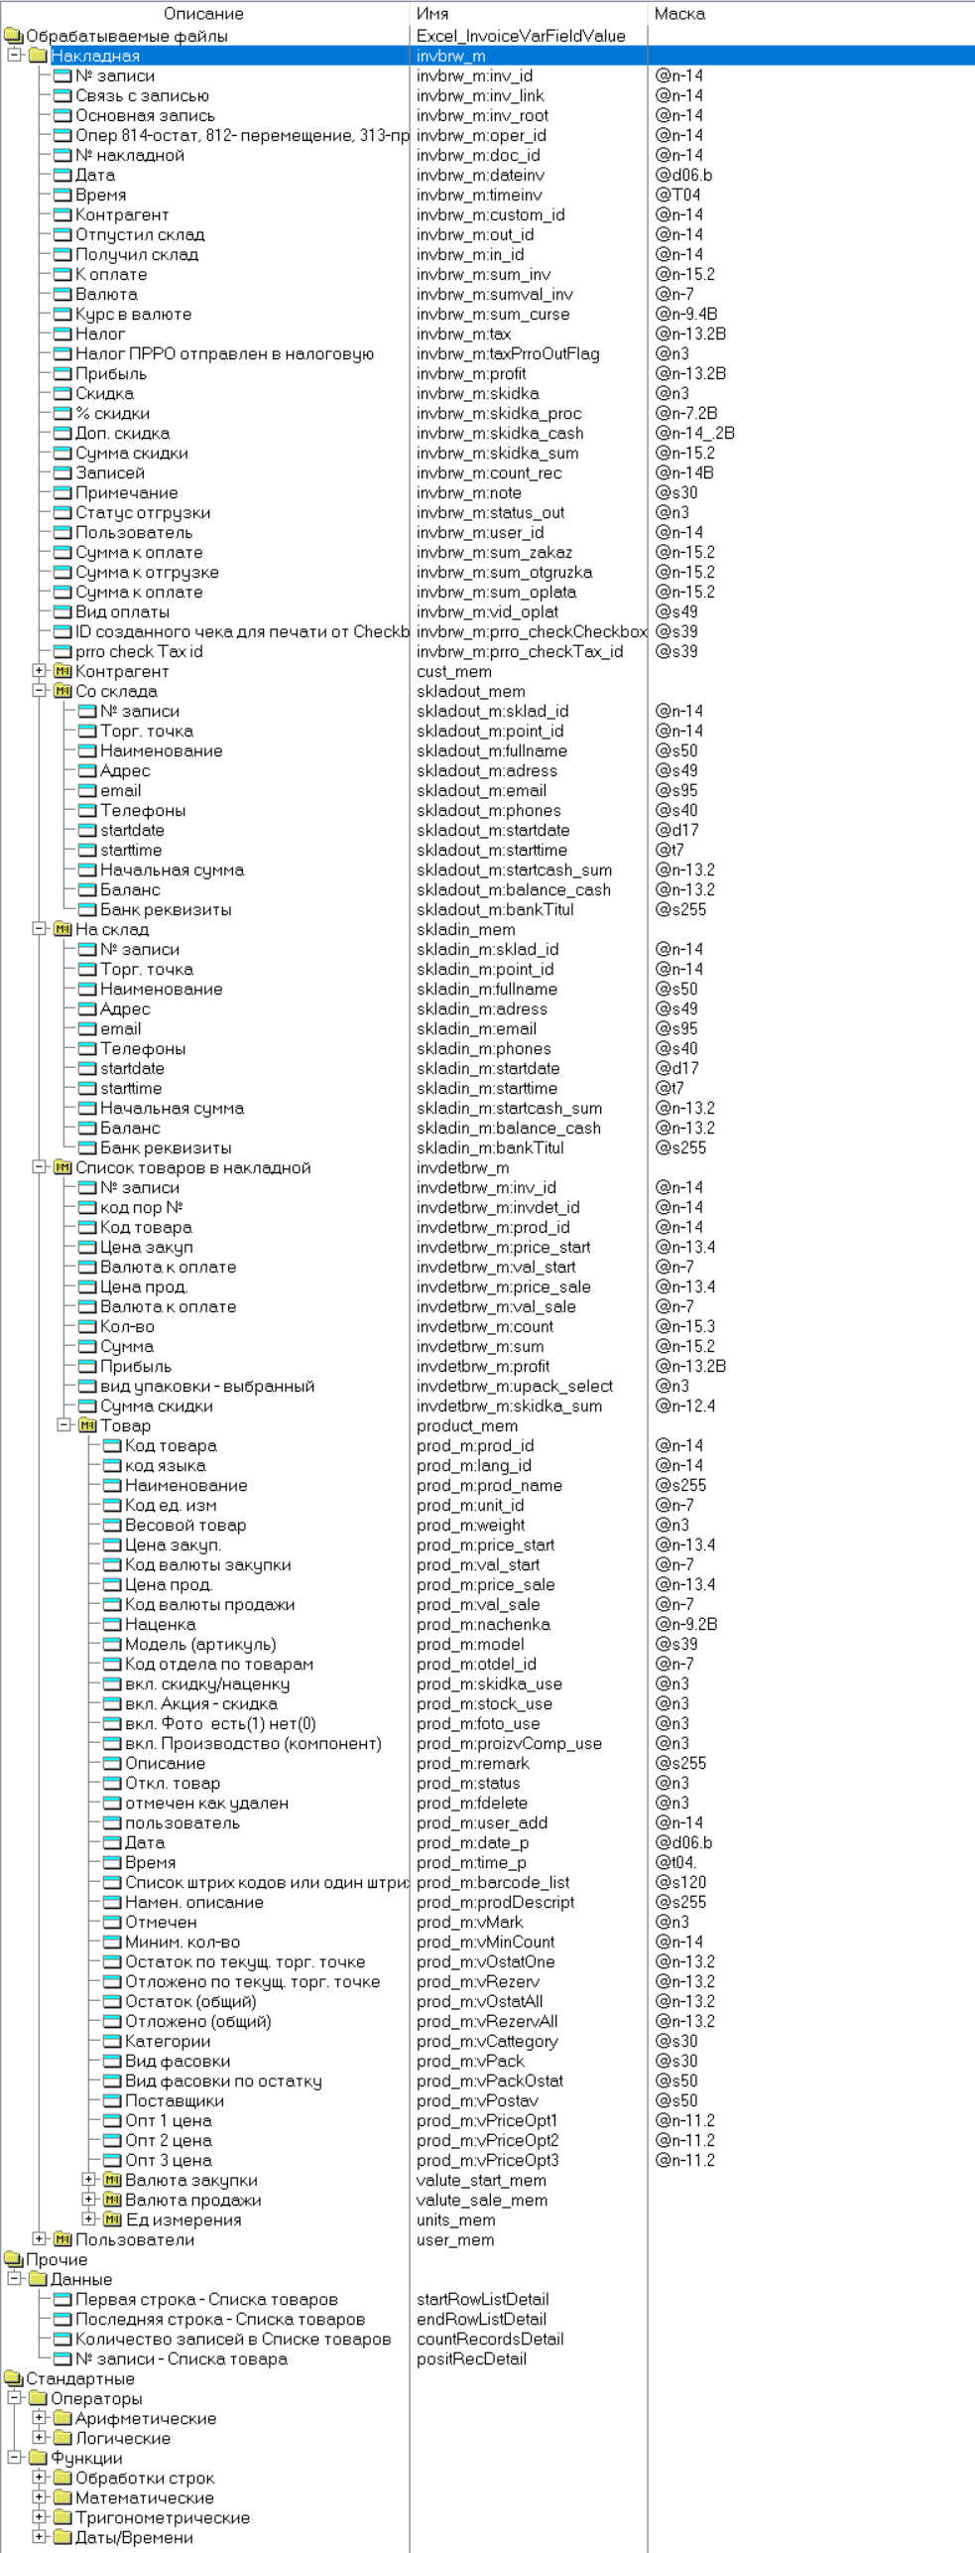
Task: Click the field icon beside Опт 2 цена
Action: tap(112, 2141)
